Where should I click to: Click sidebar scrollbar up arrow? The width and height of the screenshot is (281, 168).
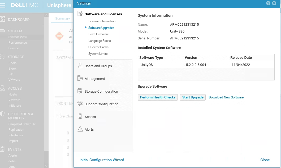pyautogui.click(x=46, y=15)
